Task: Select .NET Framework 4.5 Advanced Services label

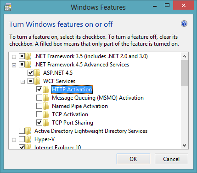Action: 82,65
